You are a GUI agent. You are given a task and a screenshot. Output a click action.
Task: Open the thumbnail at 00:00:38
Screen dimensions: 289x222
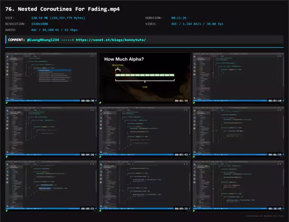(x=51, y=78)
